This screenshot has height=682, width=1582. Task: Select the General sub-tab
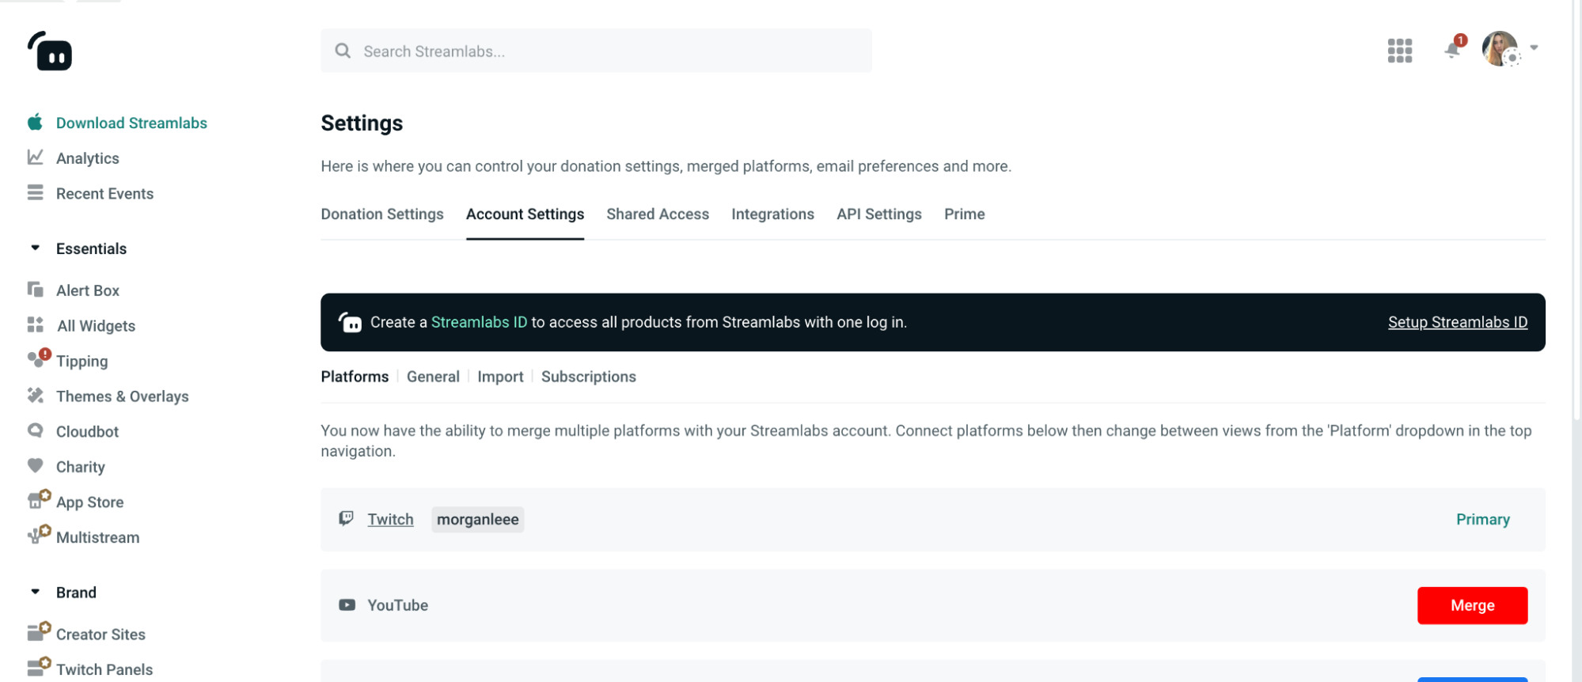coord(433,377)
